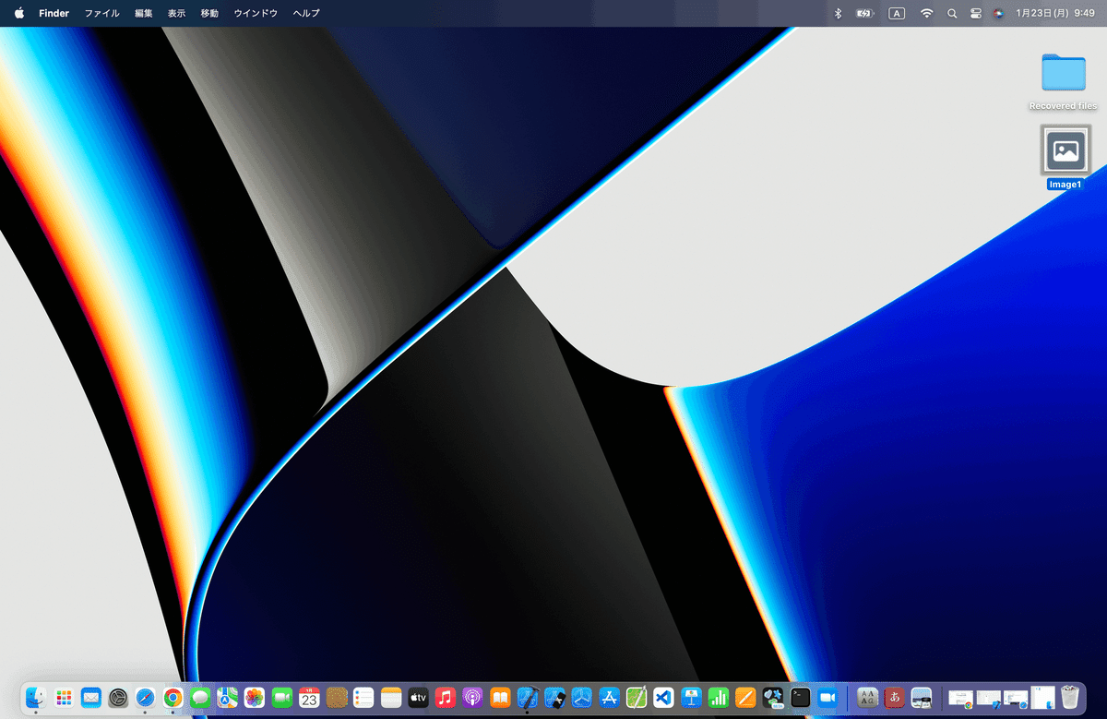Open the 編集 menu
The width and height of the screenshot is (1107, 719).
pos(144,13)
